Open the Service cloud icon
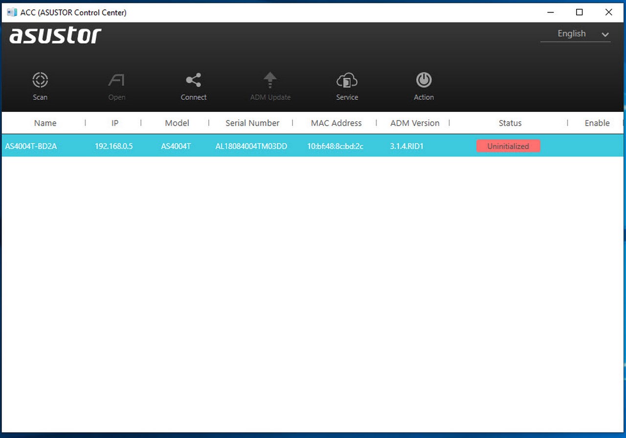The width and height of the screenshot is (626, 438). pos(347,80)
